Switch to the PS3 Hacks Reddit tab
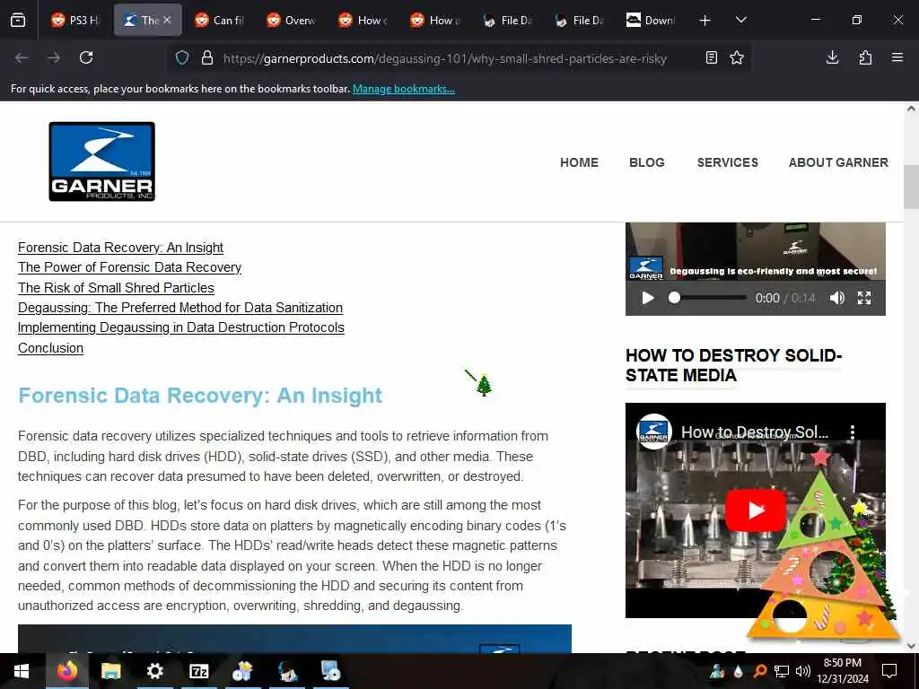The width and height of the screenshot is (919, 689). 75,21
